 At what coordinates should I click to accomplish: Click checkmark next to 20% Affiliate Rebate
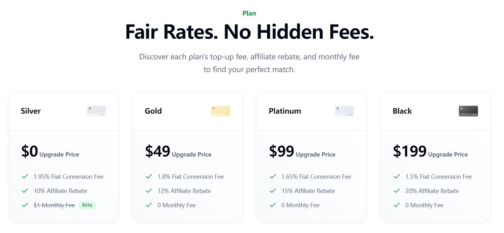pyautogui.click(x=397, y=191)
